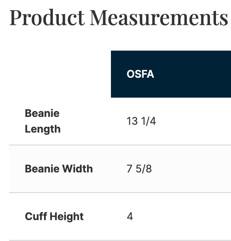Screen dimensions: 231x241
Task: Click the number 13 in the length value
Action: tap(132, 121)
